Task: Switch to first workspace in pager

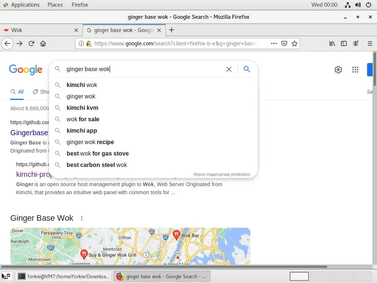Action: 299,276
